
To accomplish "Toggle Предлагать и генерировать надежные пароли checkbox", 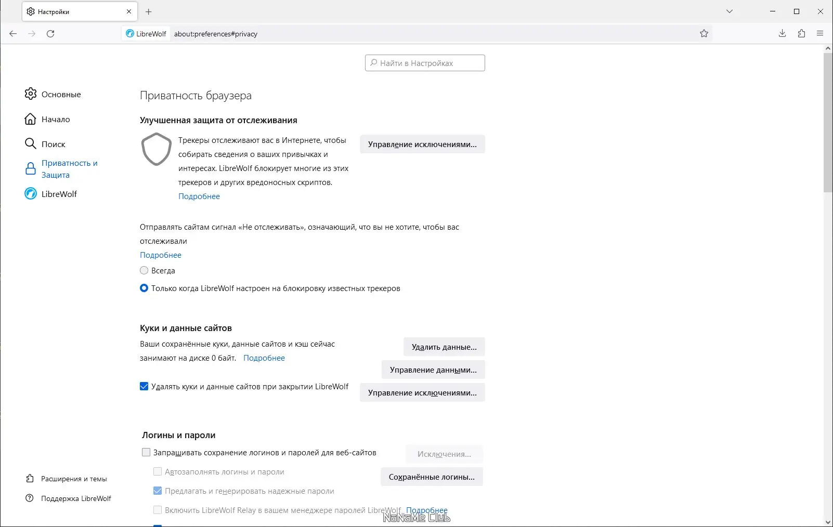I will (158, 491).
